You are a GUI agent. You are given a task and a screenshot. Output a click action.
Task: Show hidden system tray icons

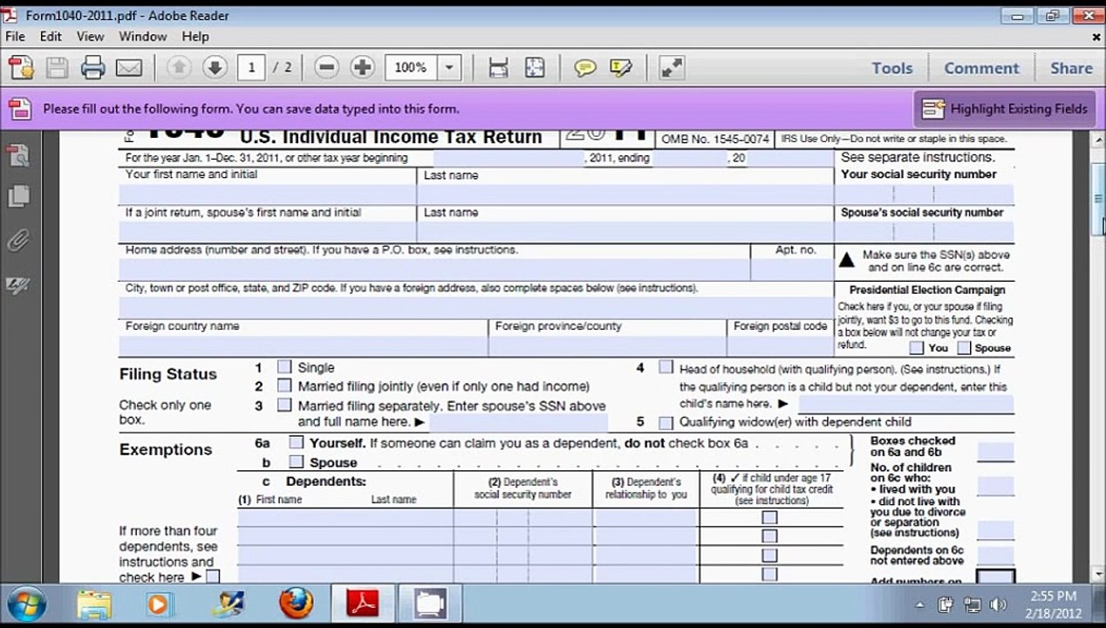tap(920, 604)
